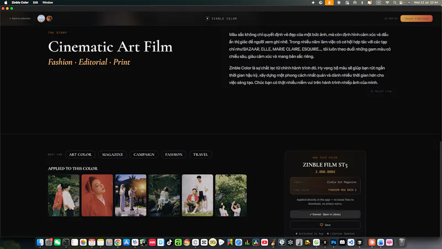Open the evening wedding couple thumbnail

pyautogui.click(x=130, y=195)
